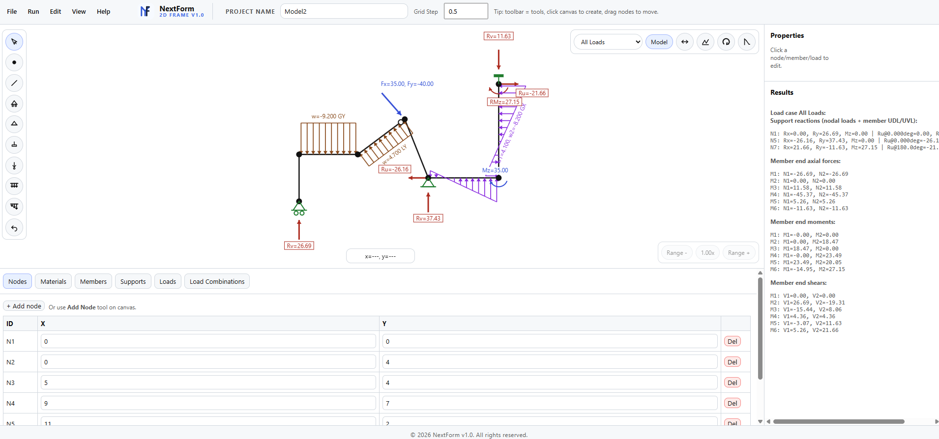The height and width of the screenshot is (439, 939).
Task: Click the w=-9.200 GY load label
Action: tap(328, 116)
